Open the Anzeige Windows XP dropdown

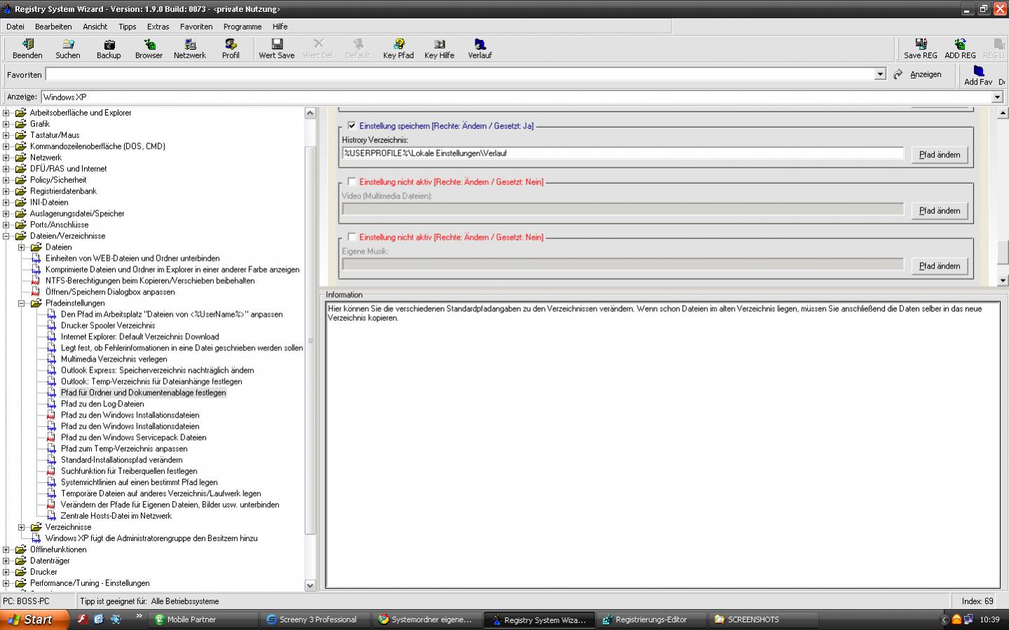point(997,97)
